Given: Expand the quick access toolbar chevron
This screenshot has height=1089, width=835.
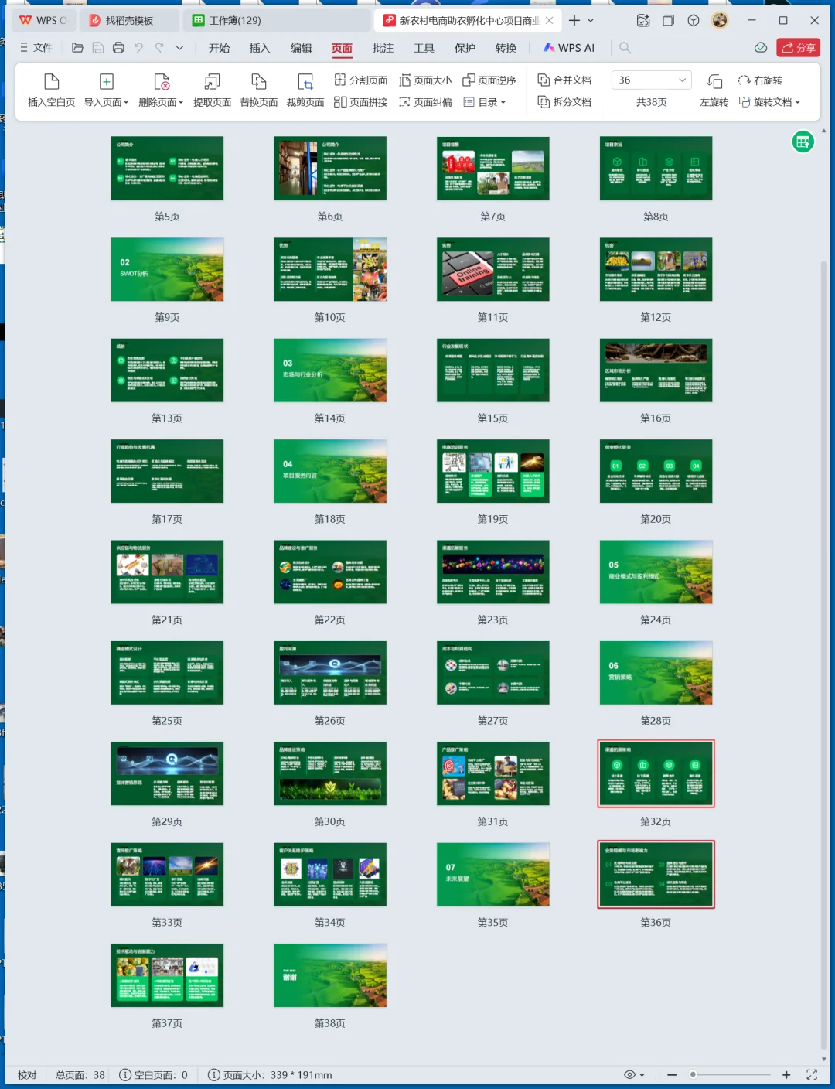Looking at the screenshot, I should point(179,48).
